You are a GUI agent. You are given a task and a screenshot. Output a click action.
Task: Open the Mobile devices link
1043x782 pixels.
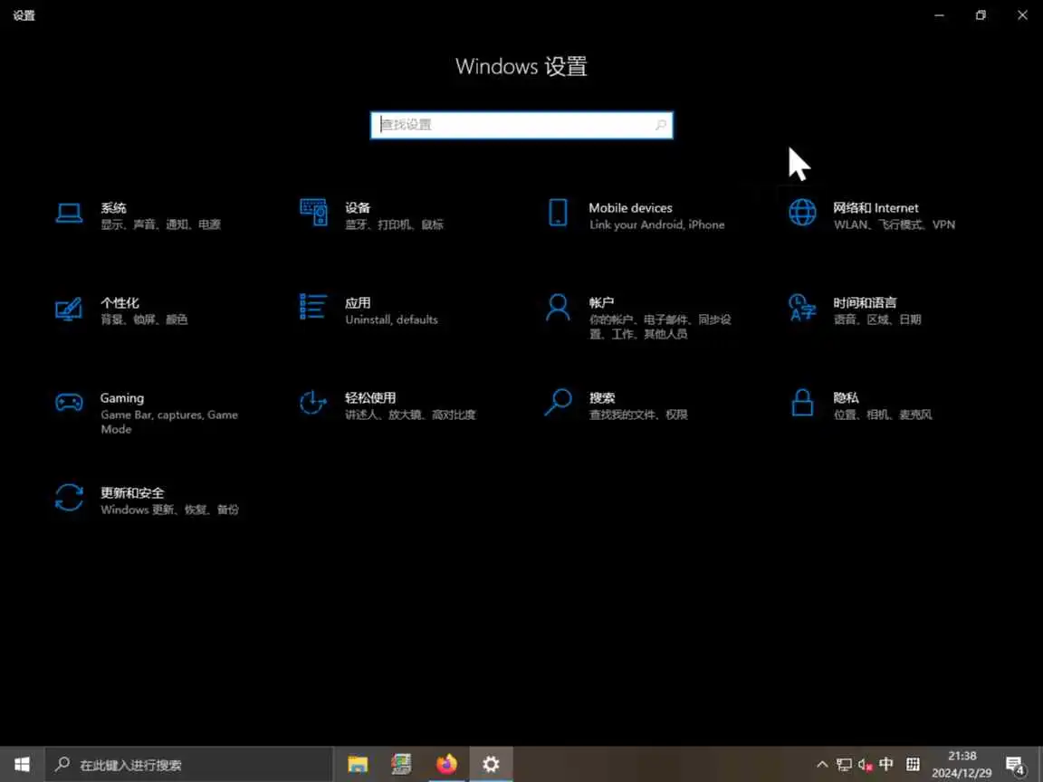tap(630, 208)
